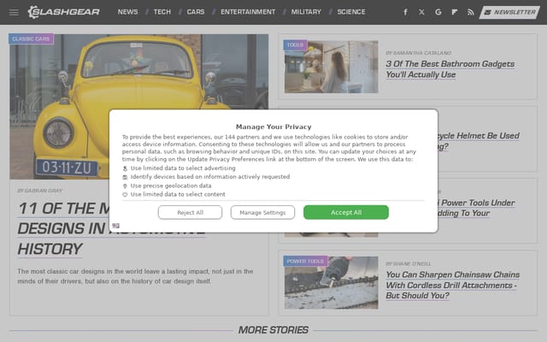
Task: Open SlashGear's X (Twitter) icon
Action: pos(421,12)
